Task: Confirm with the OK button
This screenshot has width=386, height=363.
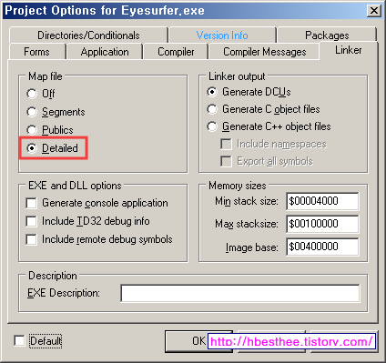Action: [x=198, y=341]
